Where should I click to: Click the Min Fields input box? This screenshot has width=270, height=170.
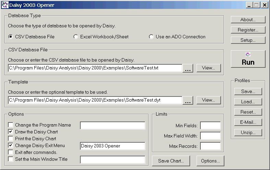pyautogui.click(x=210, y=126)
